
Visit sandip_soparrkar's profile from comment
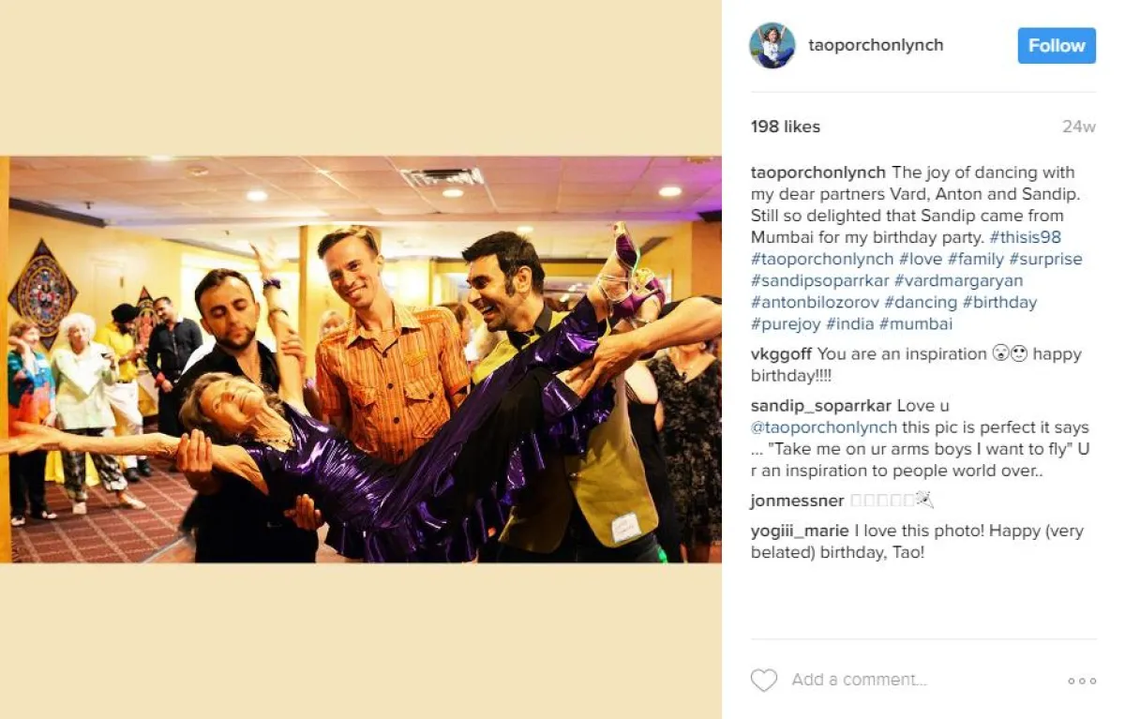pos(821,406)
